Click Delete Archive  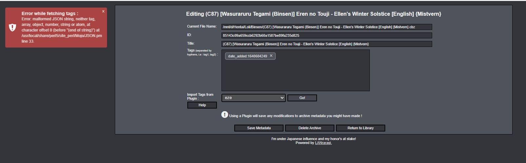point(310,128)
